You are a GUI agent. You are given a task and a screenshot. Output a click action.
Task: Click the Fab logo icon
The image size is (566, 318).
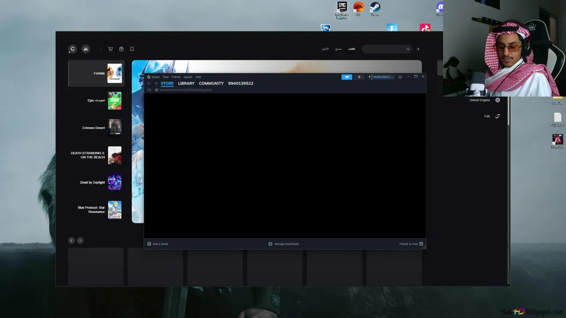pos(497,116)
